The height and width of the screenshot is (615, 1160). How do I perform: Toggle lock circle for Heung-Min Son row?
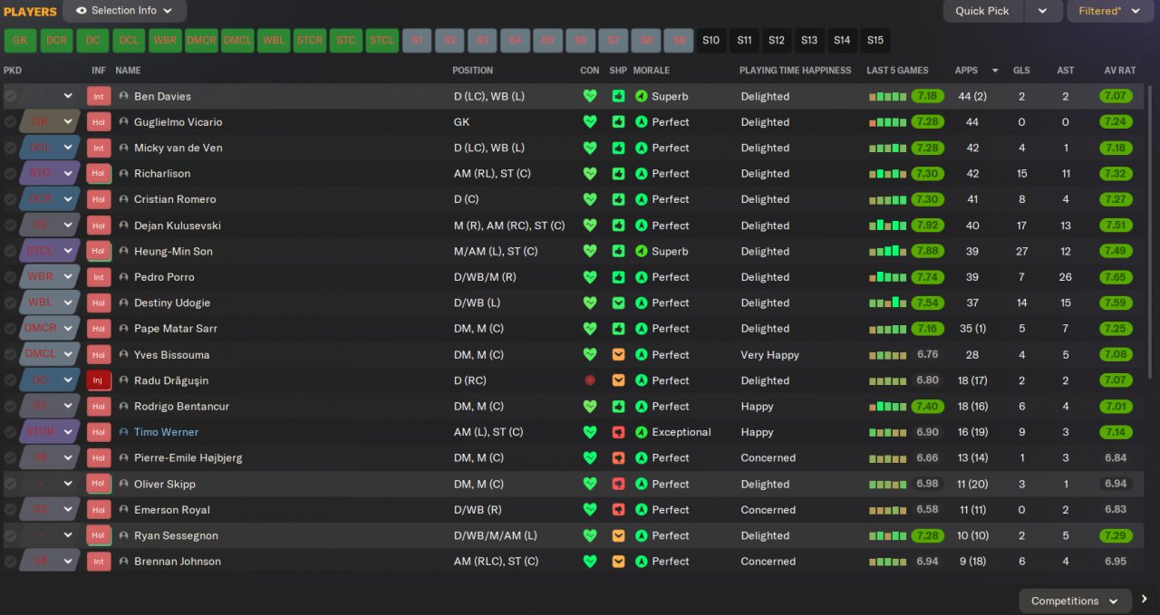tap(10, 251)
